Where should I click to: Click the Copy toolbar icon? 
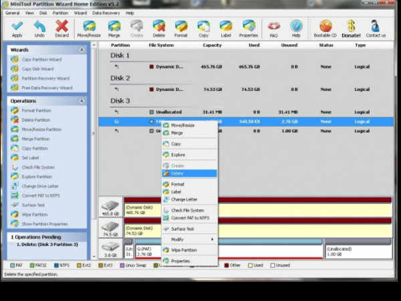coord(204,29)
